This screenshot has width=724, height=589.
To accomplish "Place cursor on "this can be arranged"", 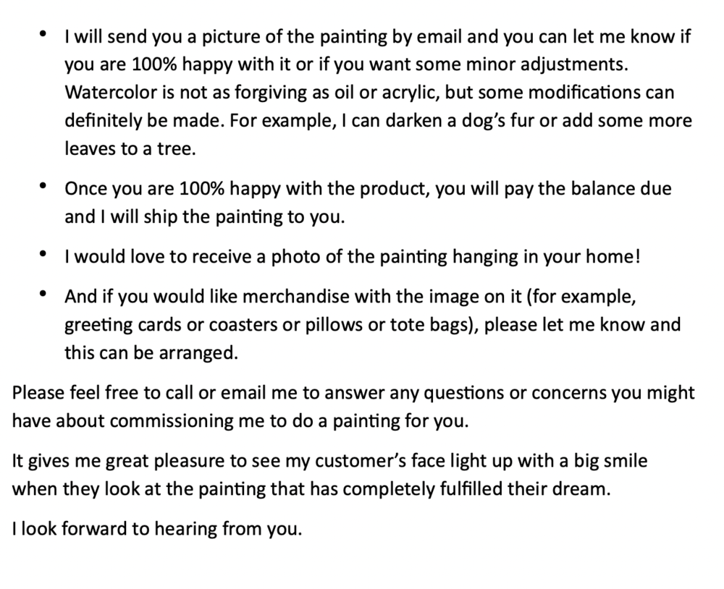I will [150, 352].
